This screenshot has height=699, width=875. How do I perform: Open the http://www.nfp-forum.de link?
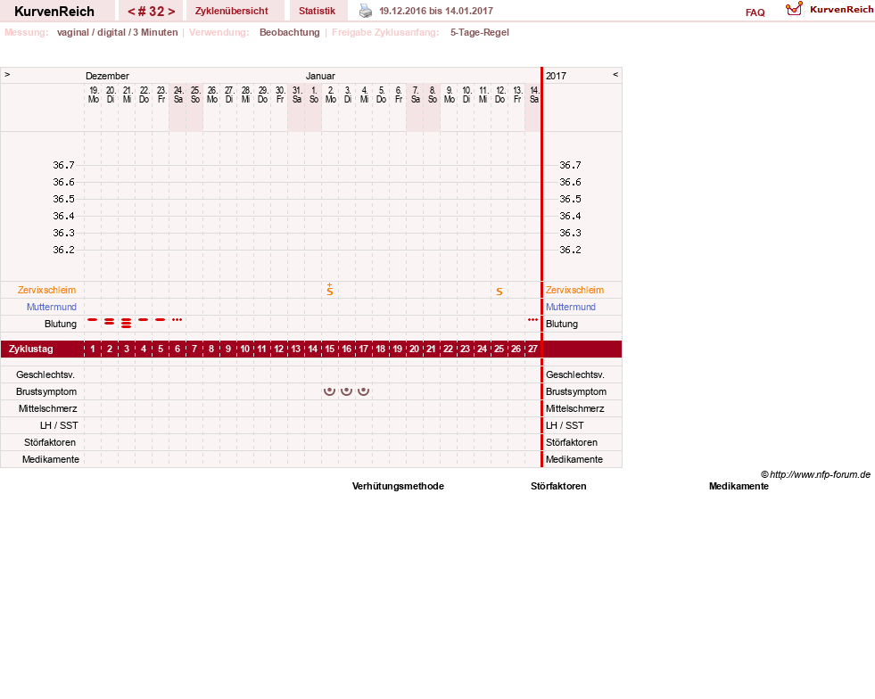pos(820,474)
